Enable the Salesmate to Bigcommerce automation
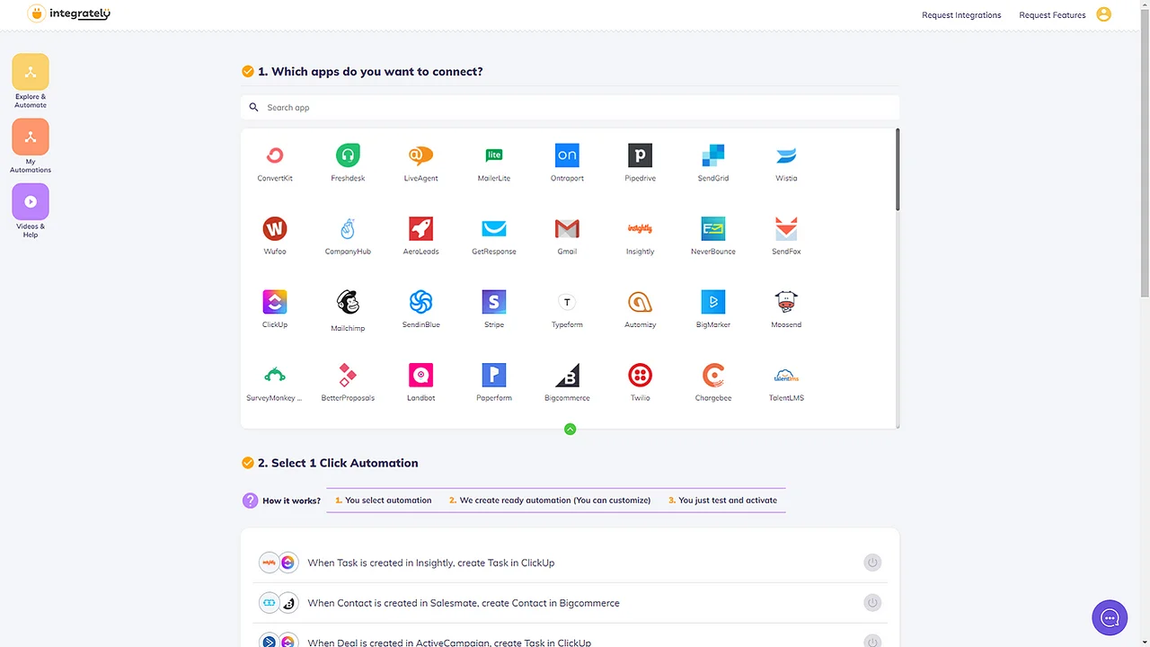The height and width of the screenshot is (647, 1150). pos(871,602)
